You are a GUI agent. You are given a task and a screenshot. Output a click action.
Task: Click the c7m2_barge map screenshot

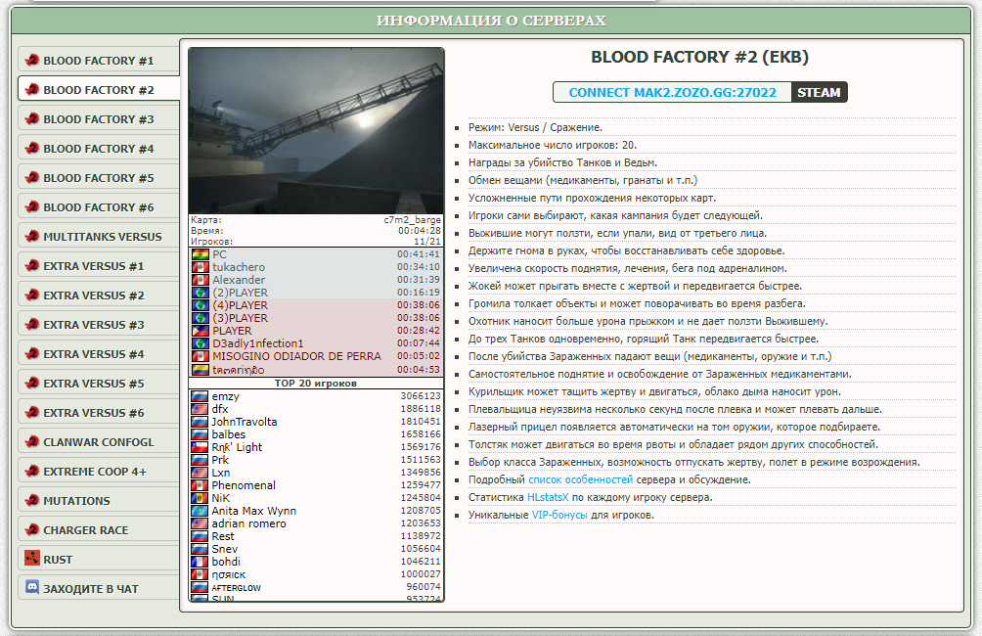click(316, 131)
